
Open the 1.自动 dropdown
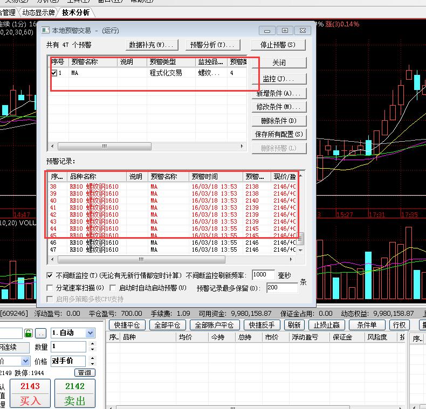(x=90, y=333)
